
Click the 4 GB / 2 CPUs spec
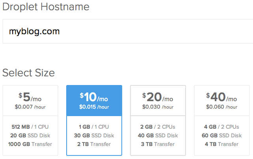(x=221, y=127)
